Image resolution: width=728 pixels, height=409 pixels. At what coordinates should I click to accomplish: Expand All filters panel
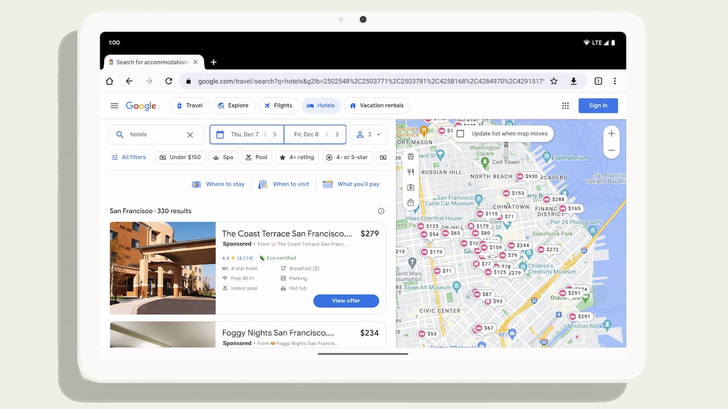[x=129, y=157]
